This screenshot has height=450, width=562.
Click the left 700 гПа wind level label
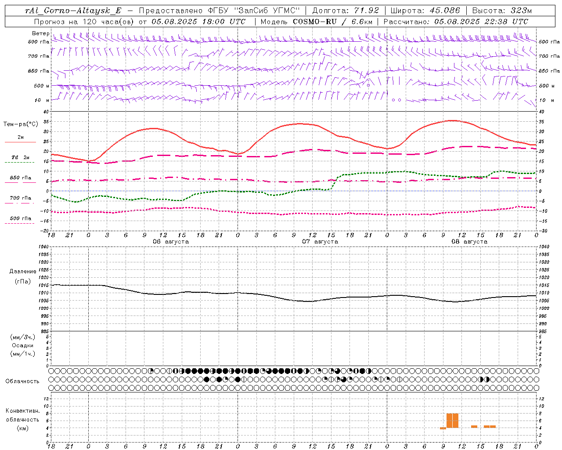coord(38,56)
